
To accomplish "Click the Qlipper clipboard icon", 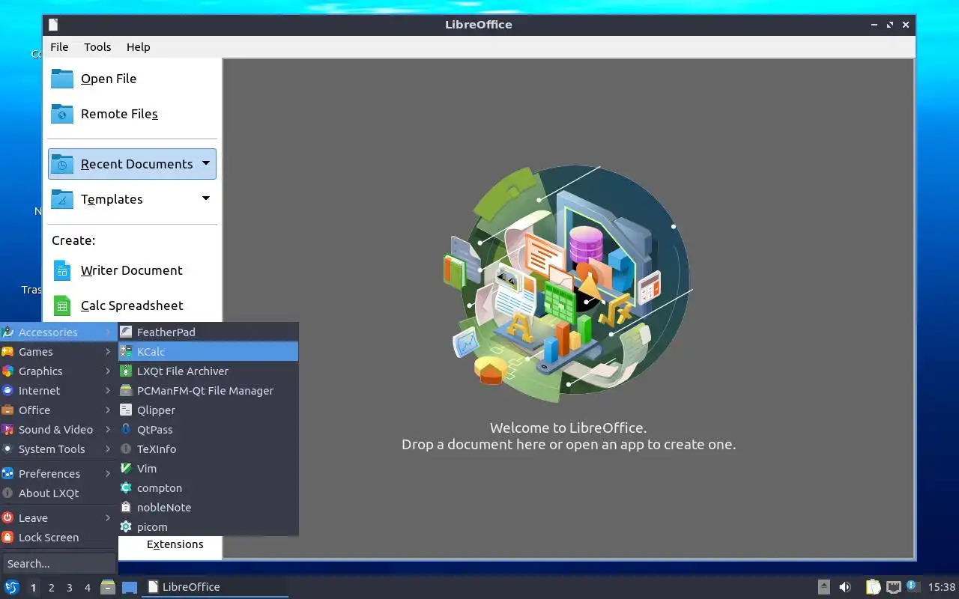I will coord(126,410).
